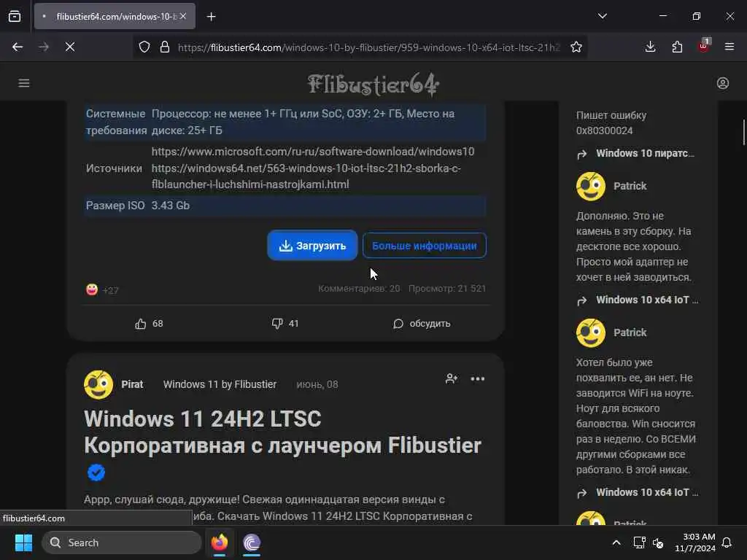
Task: Close the flibustier64.com browser tab
Action: click(x=183, y=16)
